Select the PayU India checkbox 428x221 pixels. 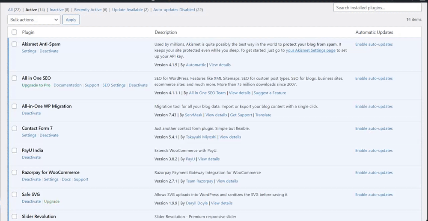pos(14,150)
